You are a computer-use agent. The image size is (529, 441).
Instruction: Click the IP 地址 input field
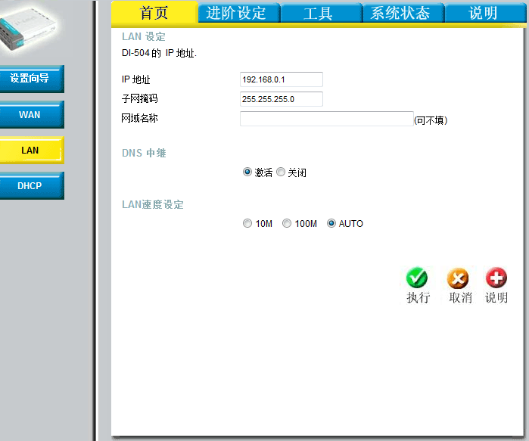tap(282, 79)
